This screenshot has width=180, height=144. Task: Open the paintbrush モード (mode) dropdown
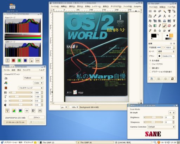point(166,51)
